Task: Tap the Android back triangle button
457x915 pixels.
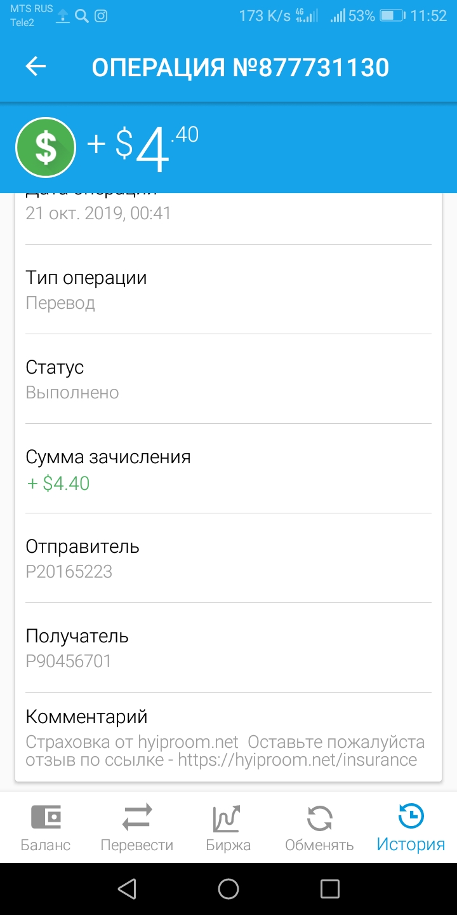Action: [128, 888]
